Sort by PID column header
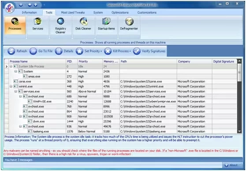The image size is (246, 171). pyautogui.click(x=72, y=61)
